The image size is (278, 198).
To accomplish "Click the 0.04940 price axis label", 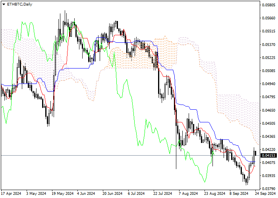I will (x=268, y=84).
